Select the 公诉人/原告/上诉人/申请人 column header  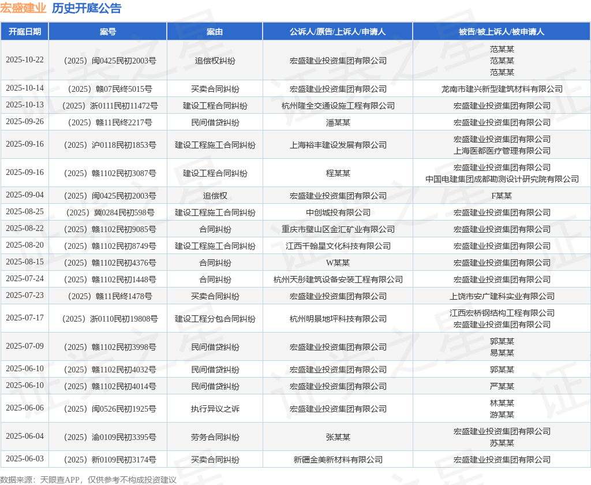coord(338,32)
